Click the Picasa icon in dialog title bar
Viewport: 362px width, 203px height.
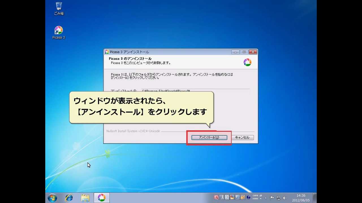coord(107,52)
